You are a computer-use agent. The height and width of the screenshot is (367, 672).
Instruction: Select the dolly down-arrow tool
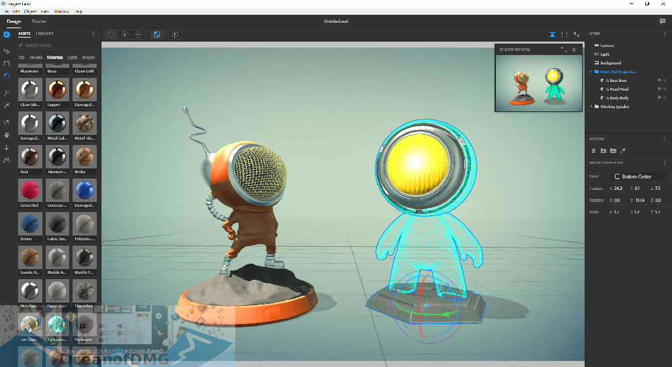(x=7, y=148)
